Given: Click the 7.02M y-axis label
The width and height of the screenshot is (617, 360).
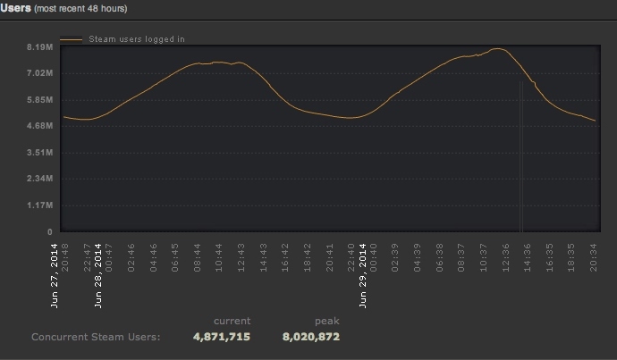Looking at the screenshot, I should (x=39, y=73).
